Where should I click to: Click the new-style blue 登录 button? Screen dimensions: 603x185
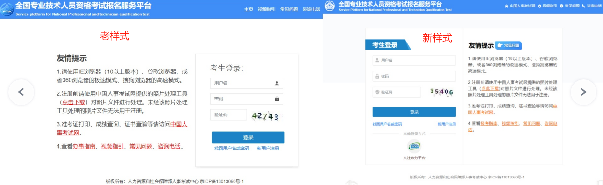tap(414, 112)
